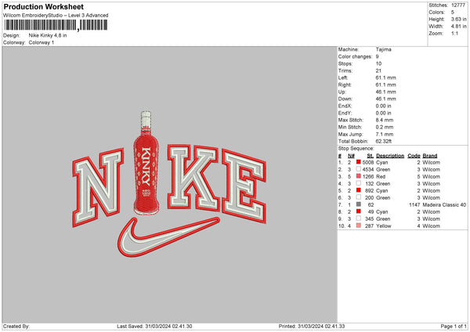Click the Trims value 21
The image size is (470, 332).
[378, 70]
